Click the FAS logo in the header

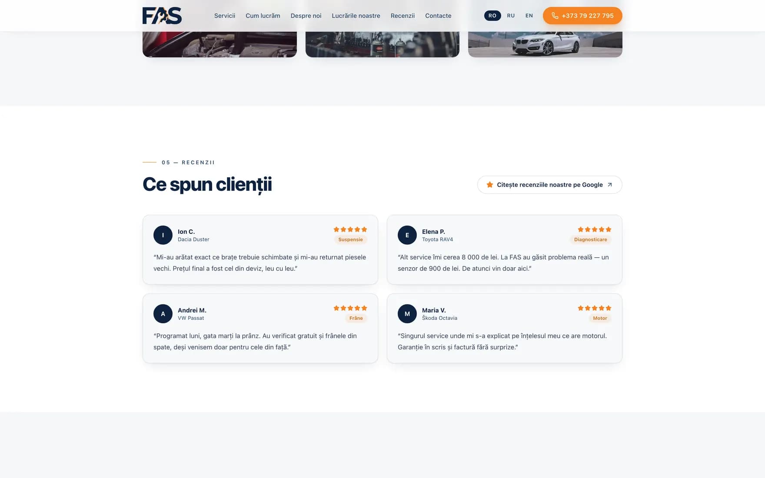(162, 16)
